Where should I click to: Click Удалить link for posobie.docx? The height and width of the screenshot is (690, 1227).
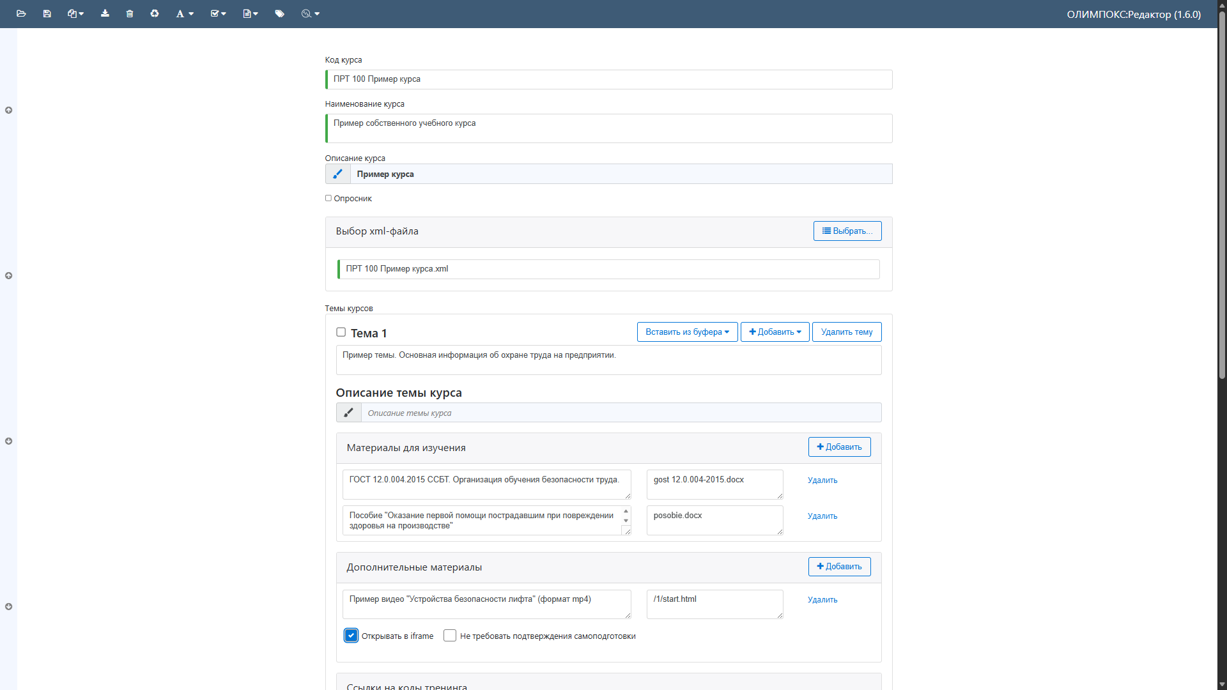coord(822,516)
